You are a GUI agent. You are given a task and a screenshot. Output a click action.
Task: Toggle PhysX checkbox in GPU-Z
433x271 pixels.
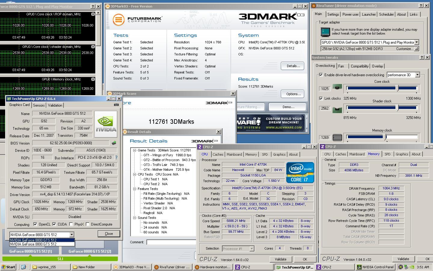[71, 224]
